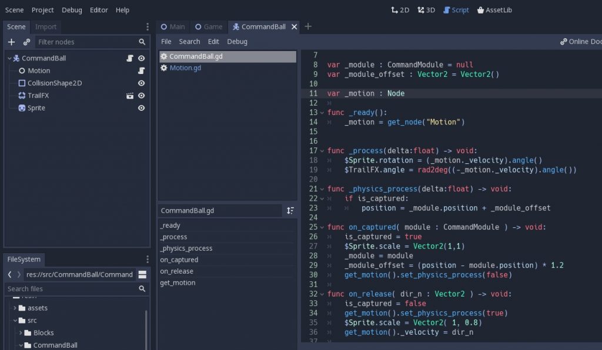Click search magnifier in Filter nodes field
602x350 pixels.
click(142, 42)
